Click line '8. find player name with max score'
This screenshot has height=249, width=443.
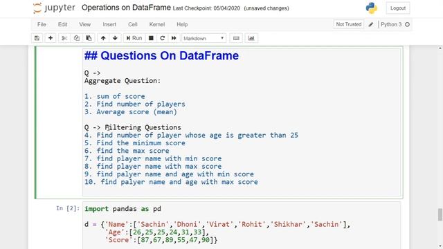pyautogui.click(x=153, y=166)
